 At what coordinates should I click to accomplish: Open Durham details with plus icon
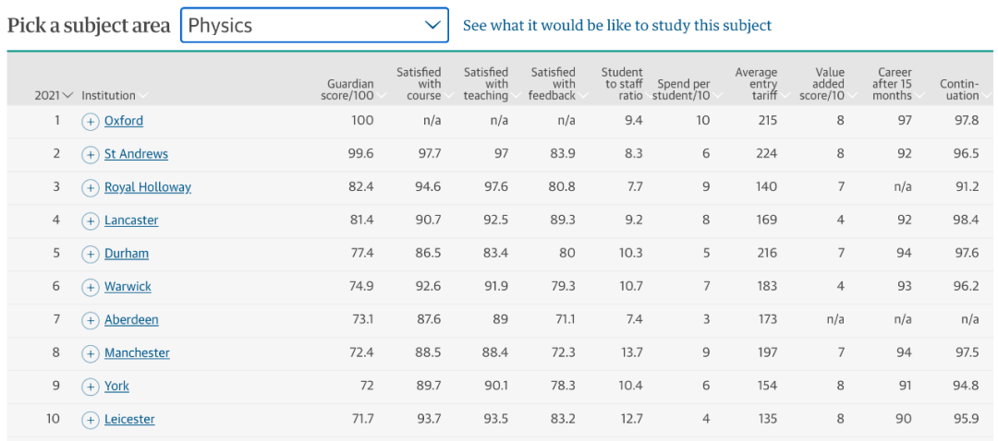click(91, 254)
